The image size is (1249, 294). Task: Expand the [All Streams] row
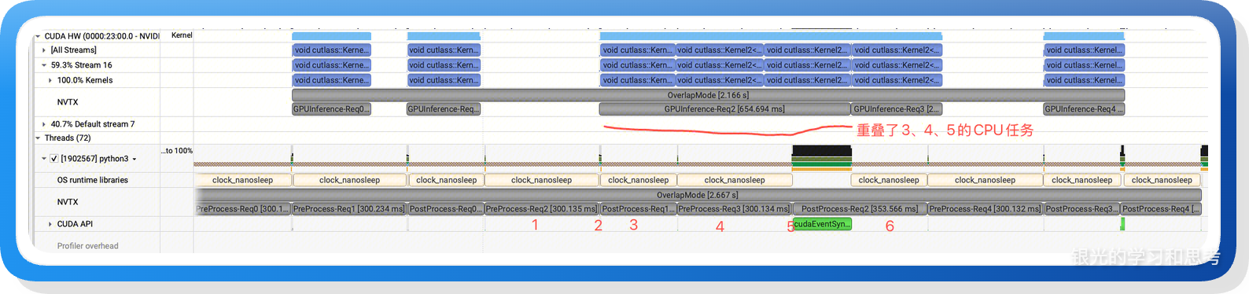[44, 50]
